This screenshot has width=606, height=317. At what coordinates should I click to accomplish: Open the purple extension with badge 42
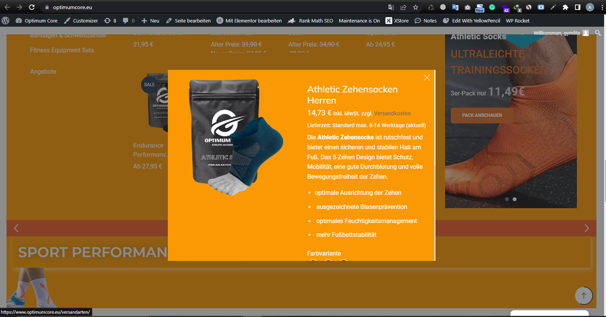click(x=505, y=8)
